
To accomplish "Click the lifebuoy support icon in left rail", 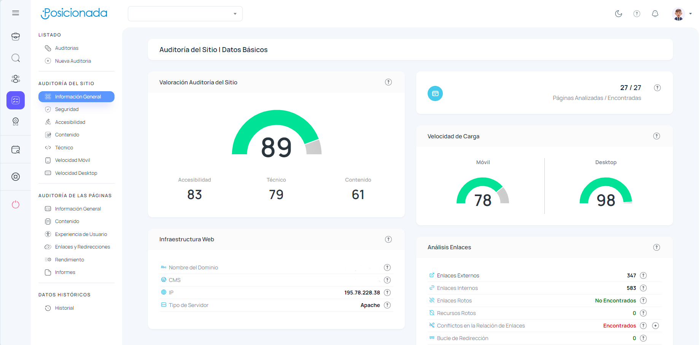I will pyautogui.click(x=16, y=177).
